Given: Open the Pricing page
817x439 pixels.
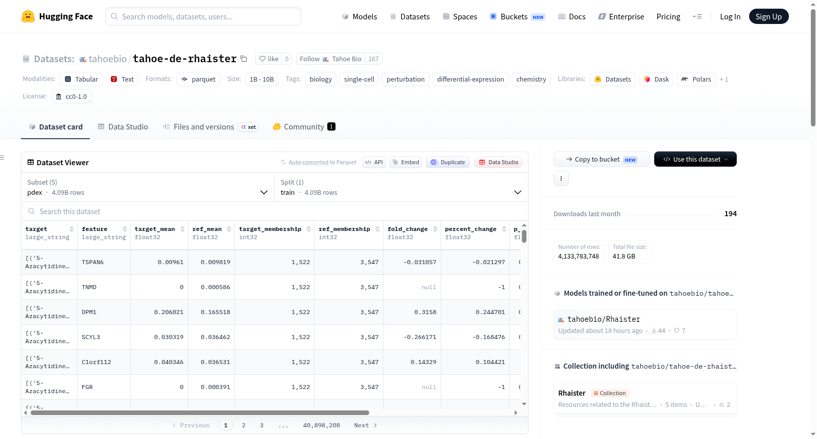Looking at the screenshot, I should pos(668,16).
